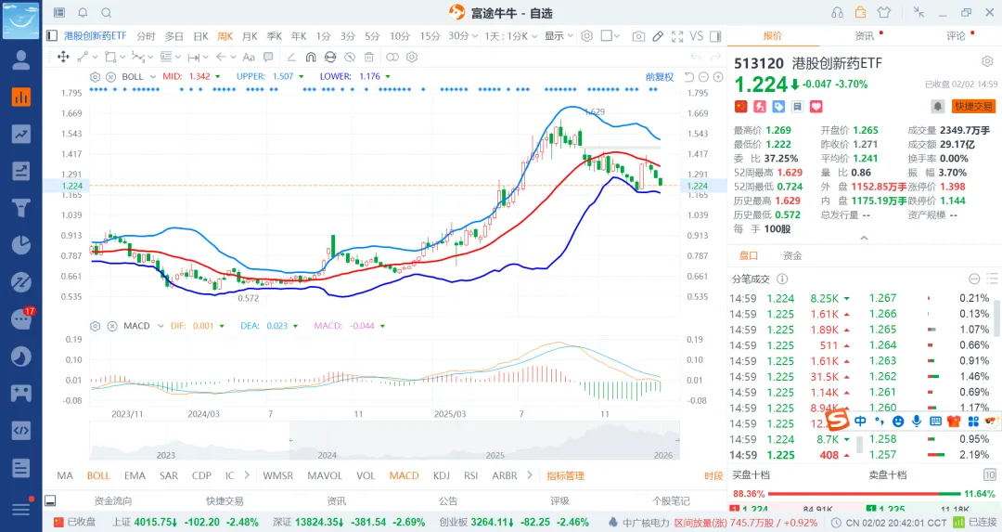Open BOLL indicator settings gear
Image resolution: width=1002 pixels, height=532 pixels.
96,76
